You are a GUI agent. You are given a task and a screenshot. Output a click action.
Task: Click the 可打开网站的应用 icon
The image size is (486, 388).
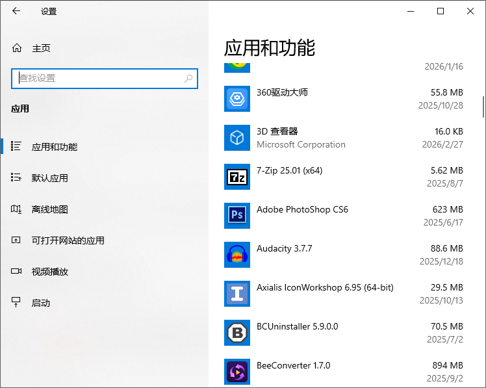[16, 240]
